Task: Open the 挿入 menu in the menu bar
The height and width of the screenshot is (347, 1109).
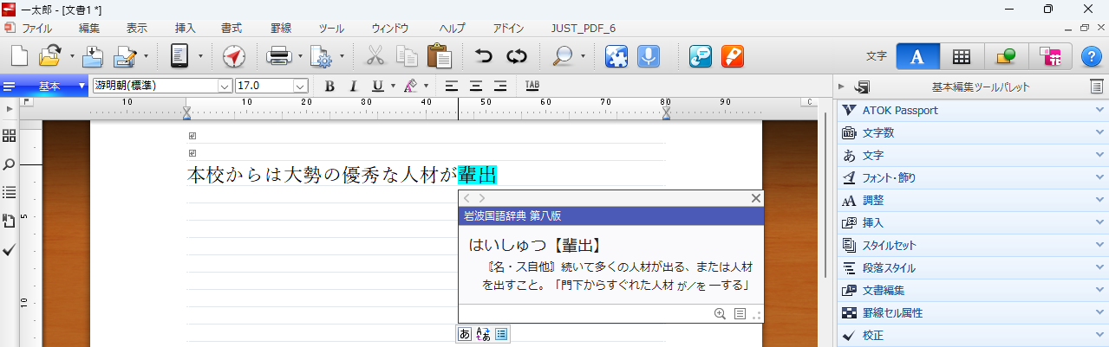Action: pyautogui.click(x=186, y=28)
